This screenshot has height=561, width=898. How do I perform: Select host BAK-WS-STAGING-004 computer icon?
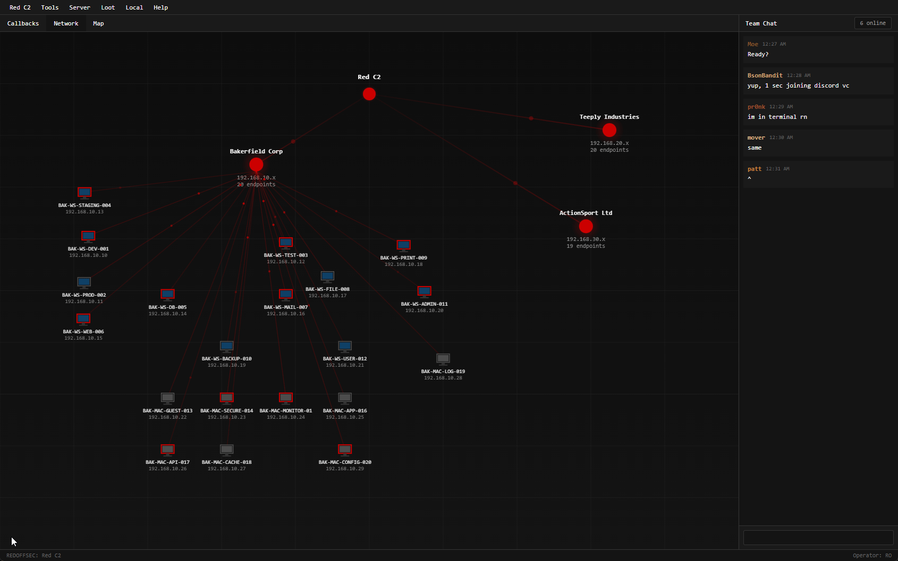pos(84,193)
